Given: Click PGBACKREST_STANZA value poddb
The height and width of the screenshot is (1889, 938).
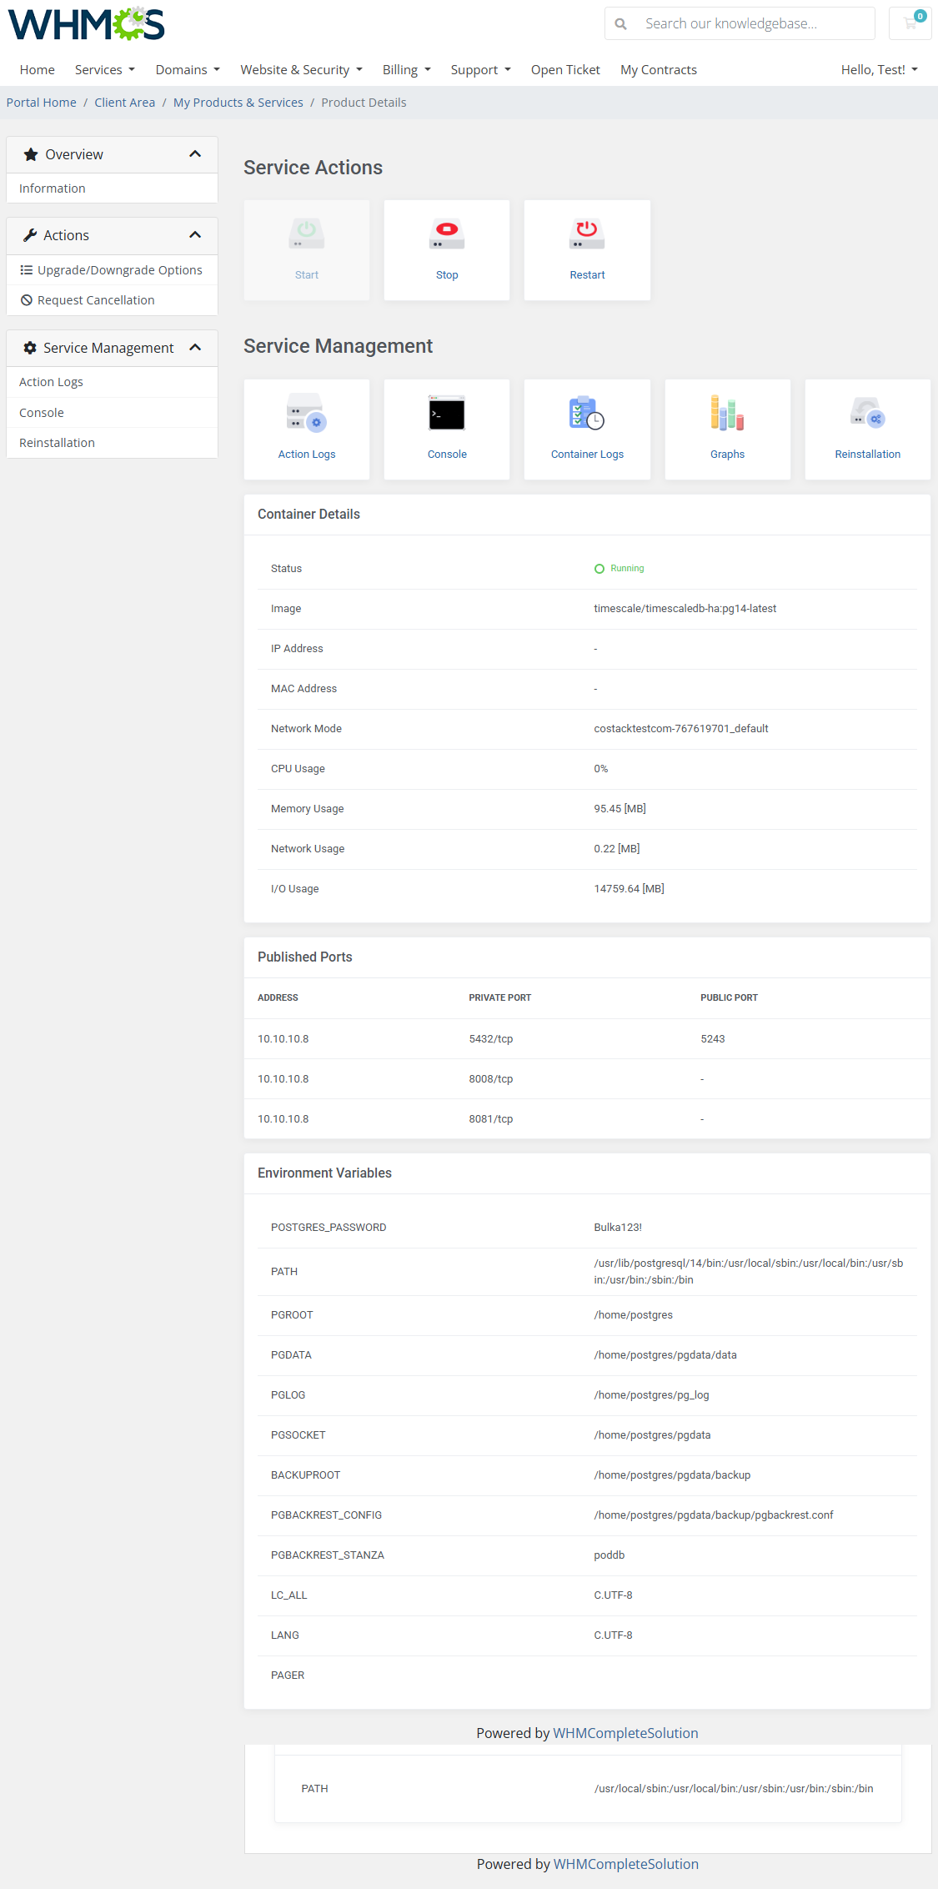Looking at the screenshot, I should pyautogui.click(x=609, y=1555).
